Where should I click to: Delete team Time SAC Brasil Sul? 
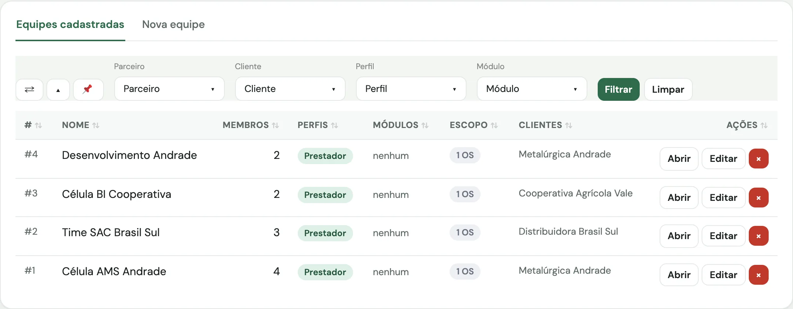pos(758,236)
